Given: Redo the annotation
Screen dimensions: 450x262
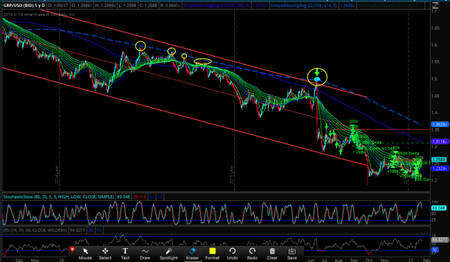Looking at the screenshot, I should (252, 254).
